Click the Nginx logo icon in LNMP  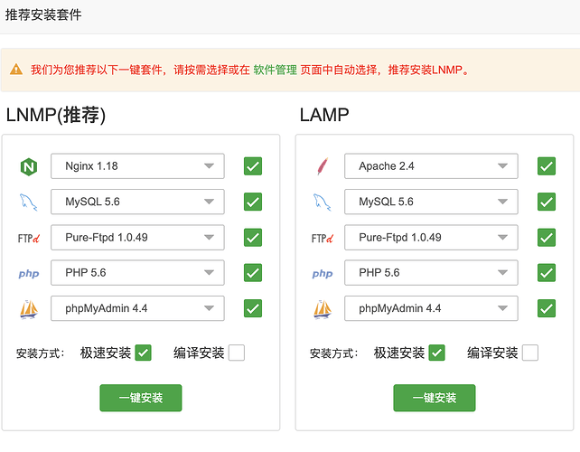(x=29, y=166)
